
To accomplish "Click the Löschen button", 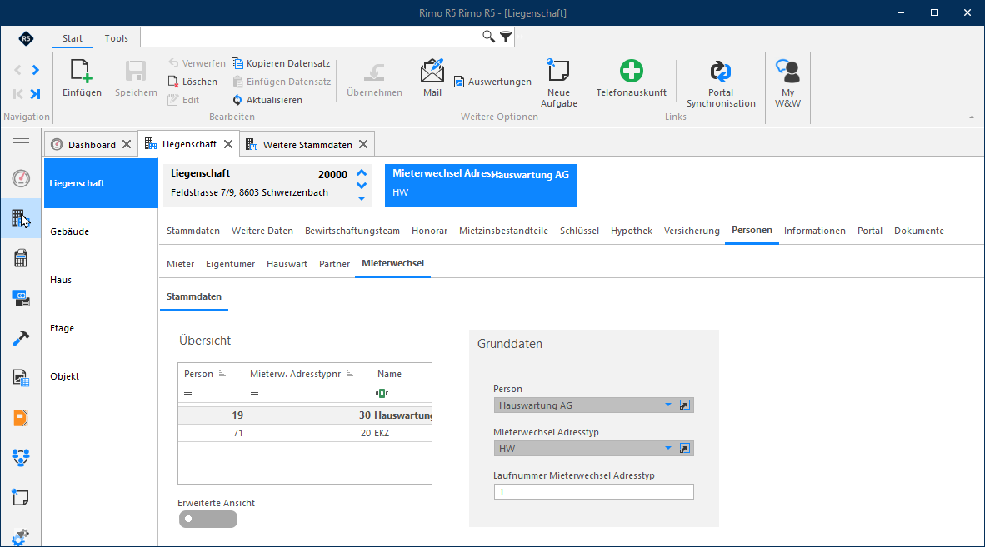I will [192, 82].
